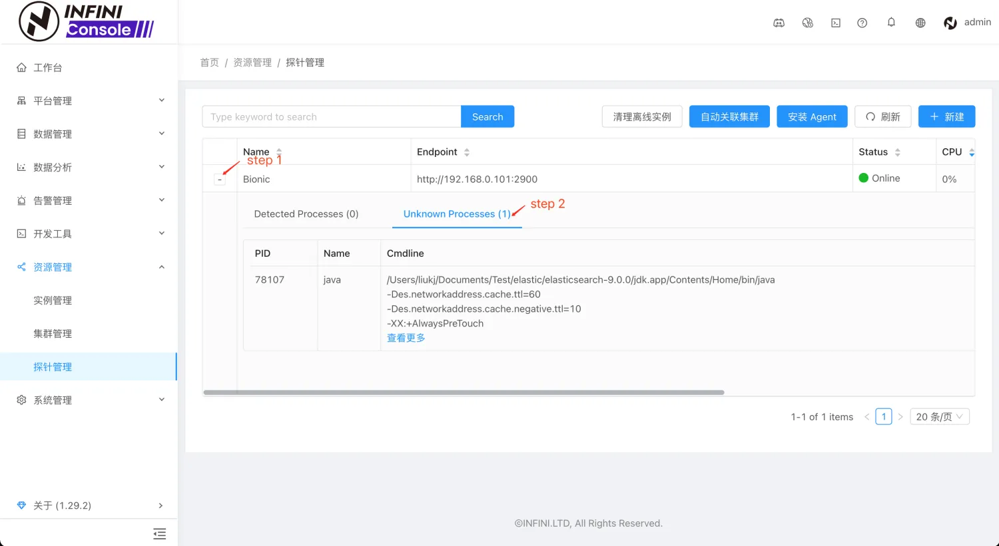The image size is (999, 546).
Task: Click the java process name cell
Action: coord(349,308)
